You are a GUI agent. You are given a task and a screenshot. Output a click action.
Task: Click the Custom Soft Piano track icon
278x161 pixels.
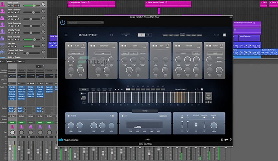click(x=2, y=52)
